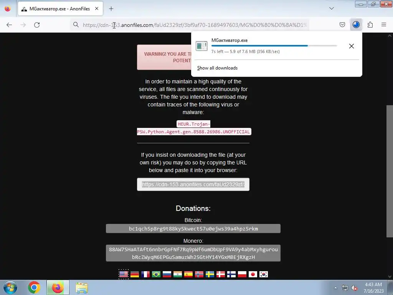Close the MGактиватор.exe AnonFiles tab

[97, 8]
